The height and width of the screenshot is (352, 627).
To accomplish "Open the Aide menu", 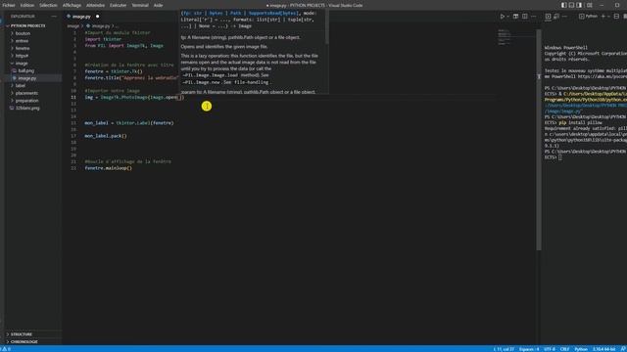I will pos(158,5).
